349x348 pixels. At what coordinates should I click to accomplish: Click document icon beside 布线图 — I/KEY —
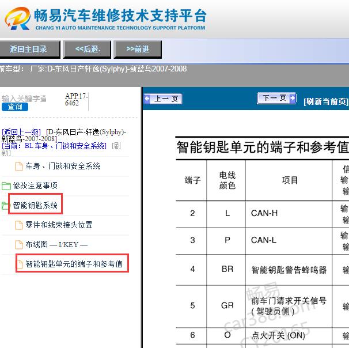19,245
